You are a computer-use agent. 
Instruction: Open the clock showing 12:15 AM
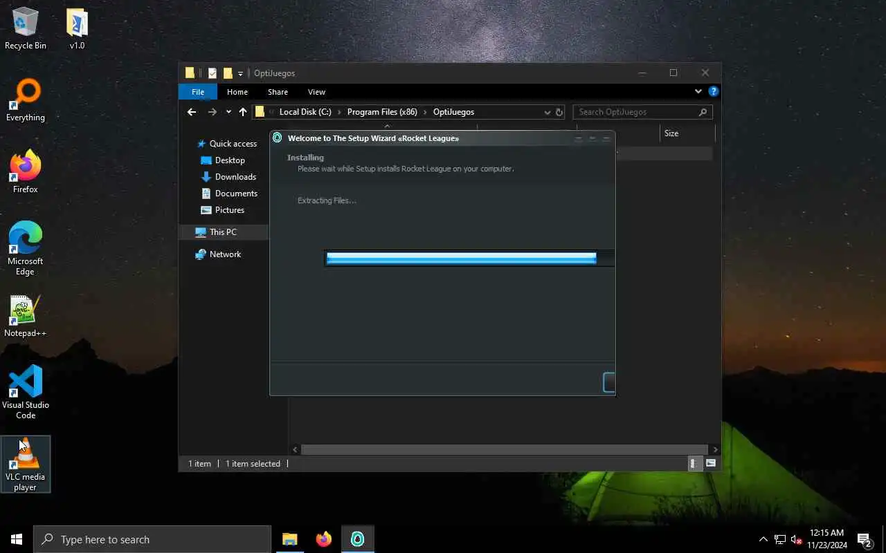(x=826, y=539)
